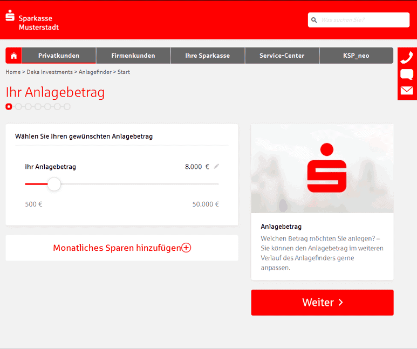Open the phone contact icon

pos(407,58)
